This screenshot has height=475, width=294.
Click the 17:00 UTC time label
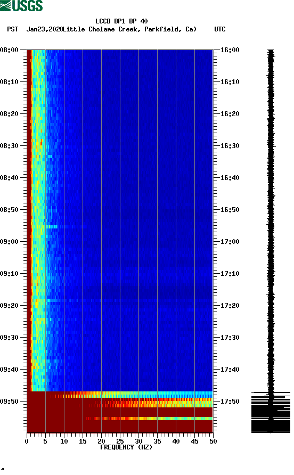(x=230, y=241)
